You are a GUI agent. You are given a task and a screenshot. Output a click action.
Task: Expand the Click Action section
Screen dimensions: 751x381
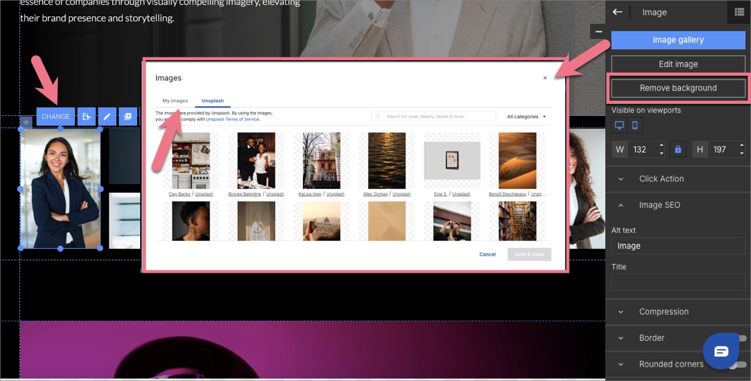tap(620, 178)
